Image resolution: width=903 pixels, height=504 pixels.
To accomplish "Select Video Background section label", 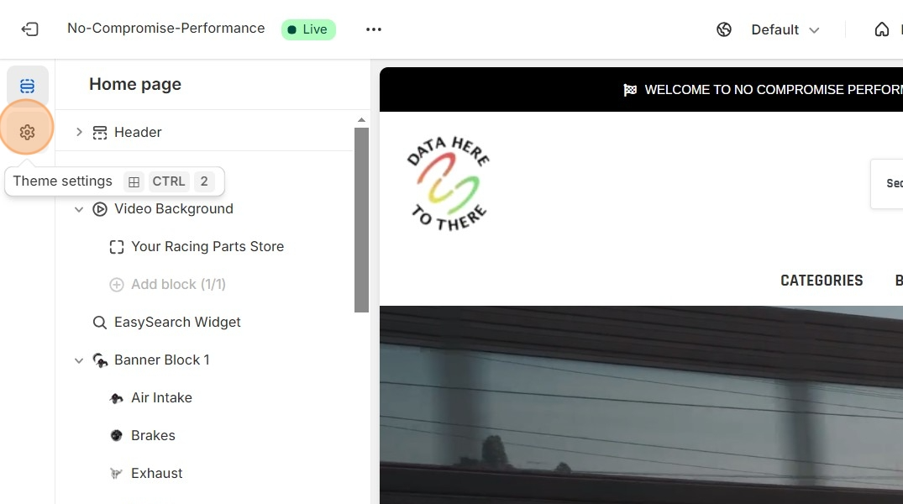I will coord(173,208).
